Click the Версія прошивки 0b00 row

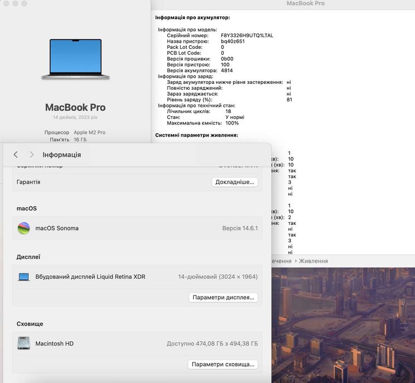200,59
